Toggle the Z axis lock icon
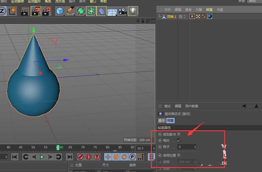Viewport: 262px width, 172px height. click(x=3, y=11)
